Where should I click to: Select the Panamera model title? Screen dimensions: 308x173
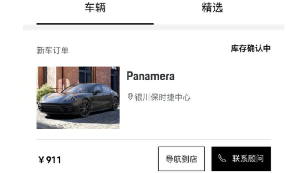point(150,76)
